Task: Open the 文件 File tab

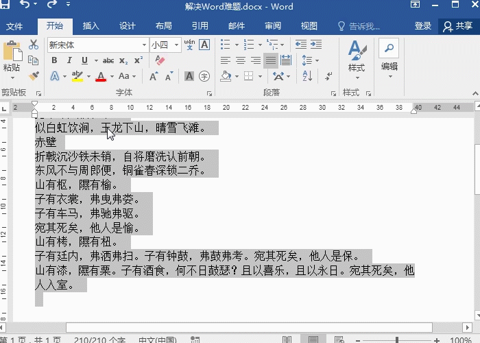Action: 14,26
